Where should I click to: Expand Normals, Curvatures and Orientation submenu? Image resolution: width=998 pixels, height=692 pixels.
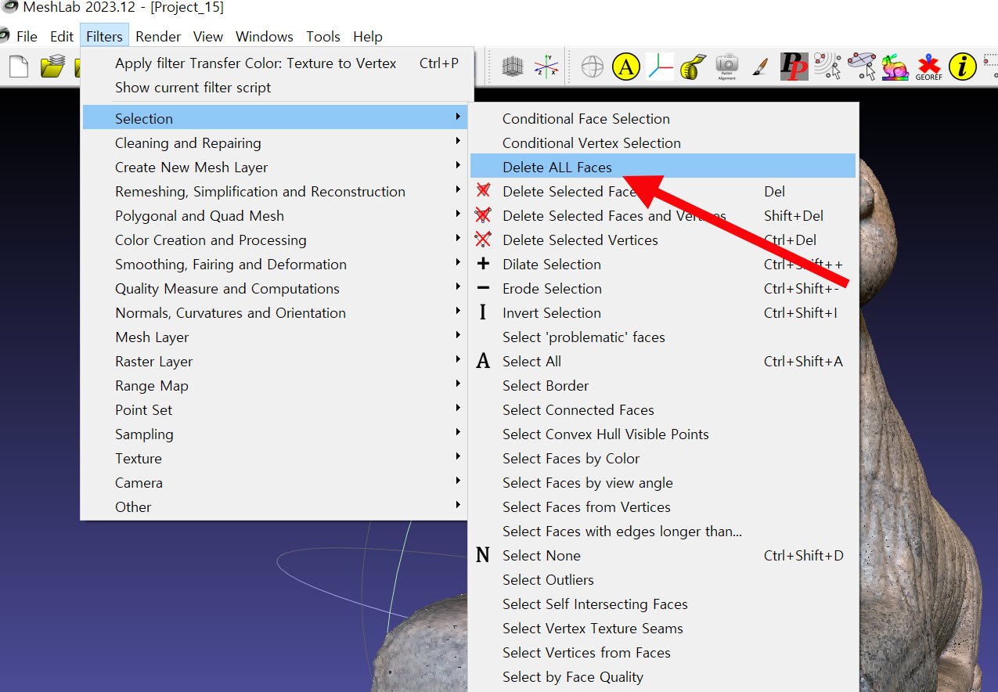(x=277, y=312)
